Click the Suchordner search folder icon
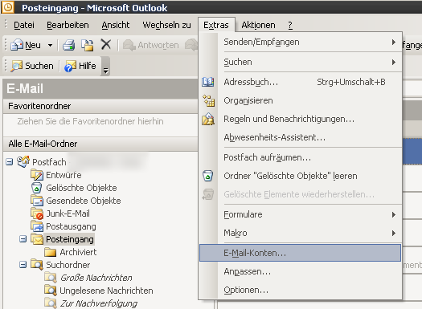The image size is (422, 309). (37, 265)
